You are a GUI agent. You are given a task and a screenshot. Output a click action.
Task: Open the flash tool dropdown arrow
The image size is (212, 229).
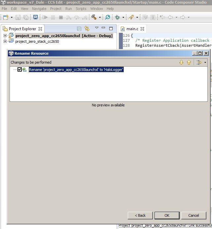[137, 17]
